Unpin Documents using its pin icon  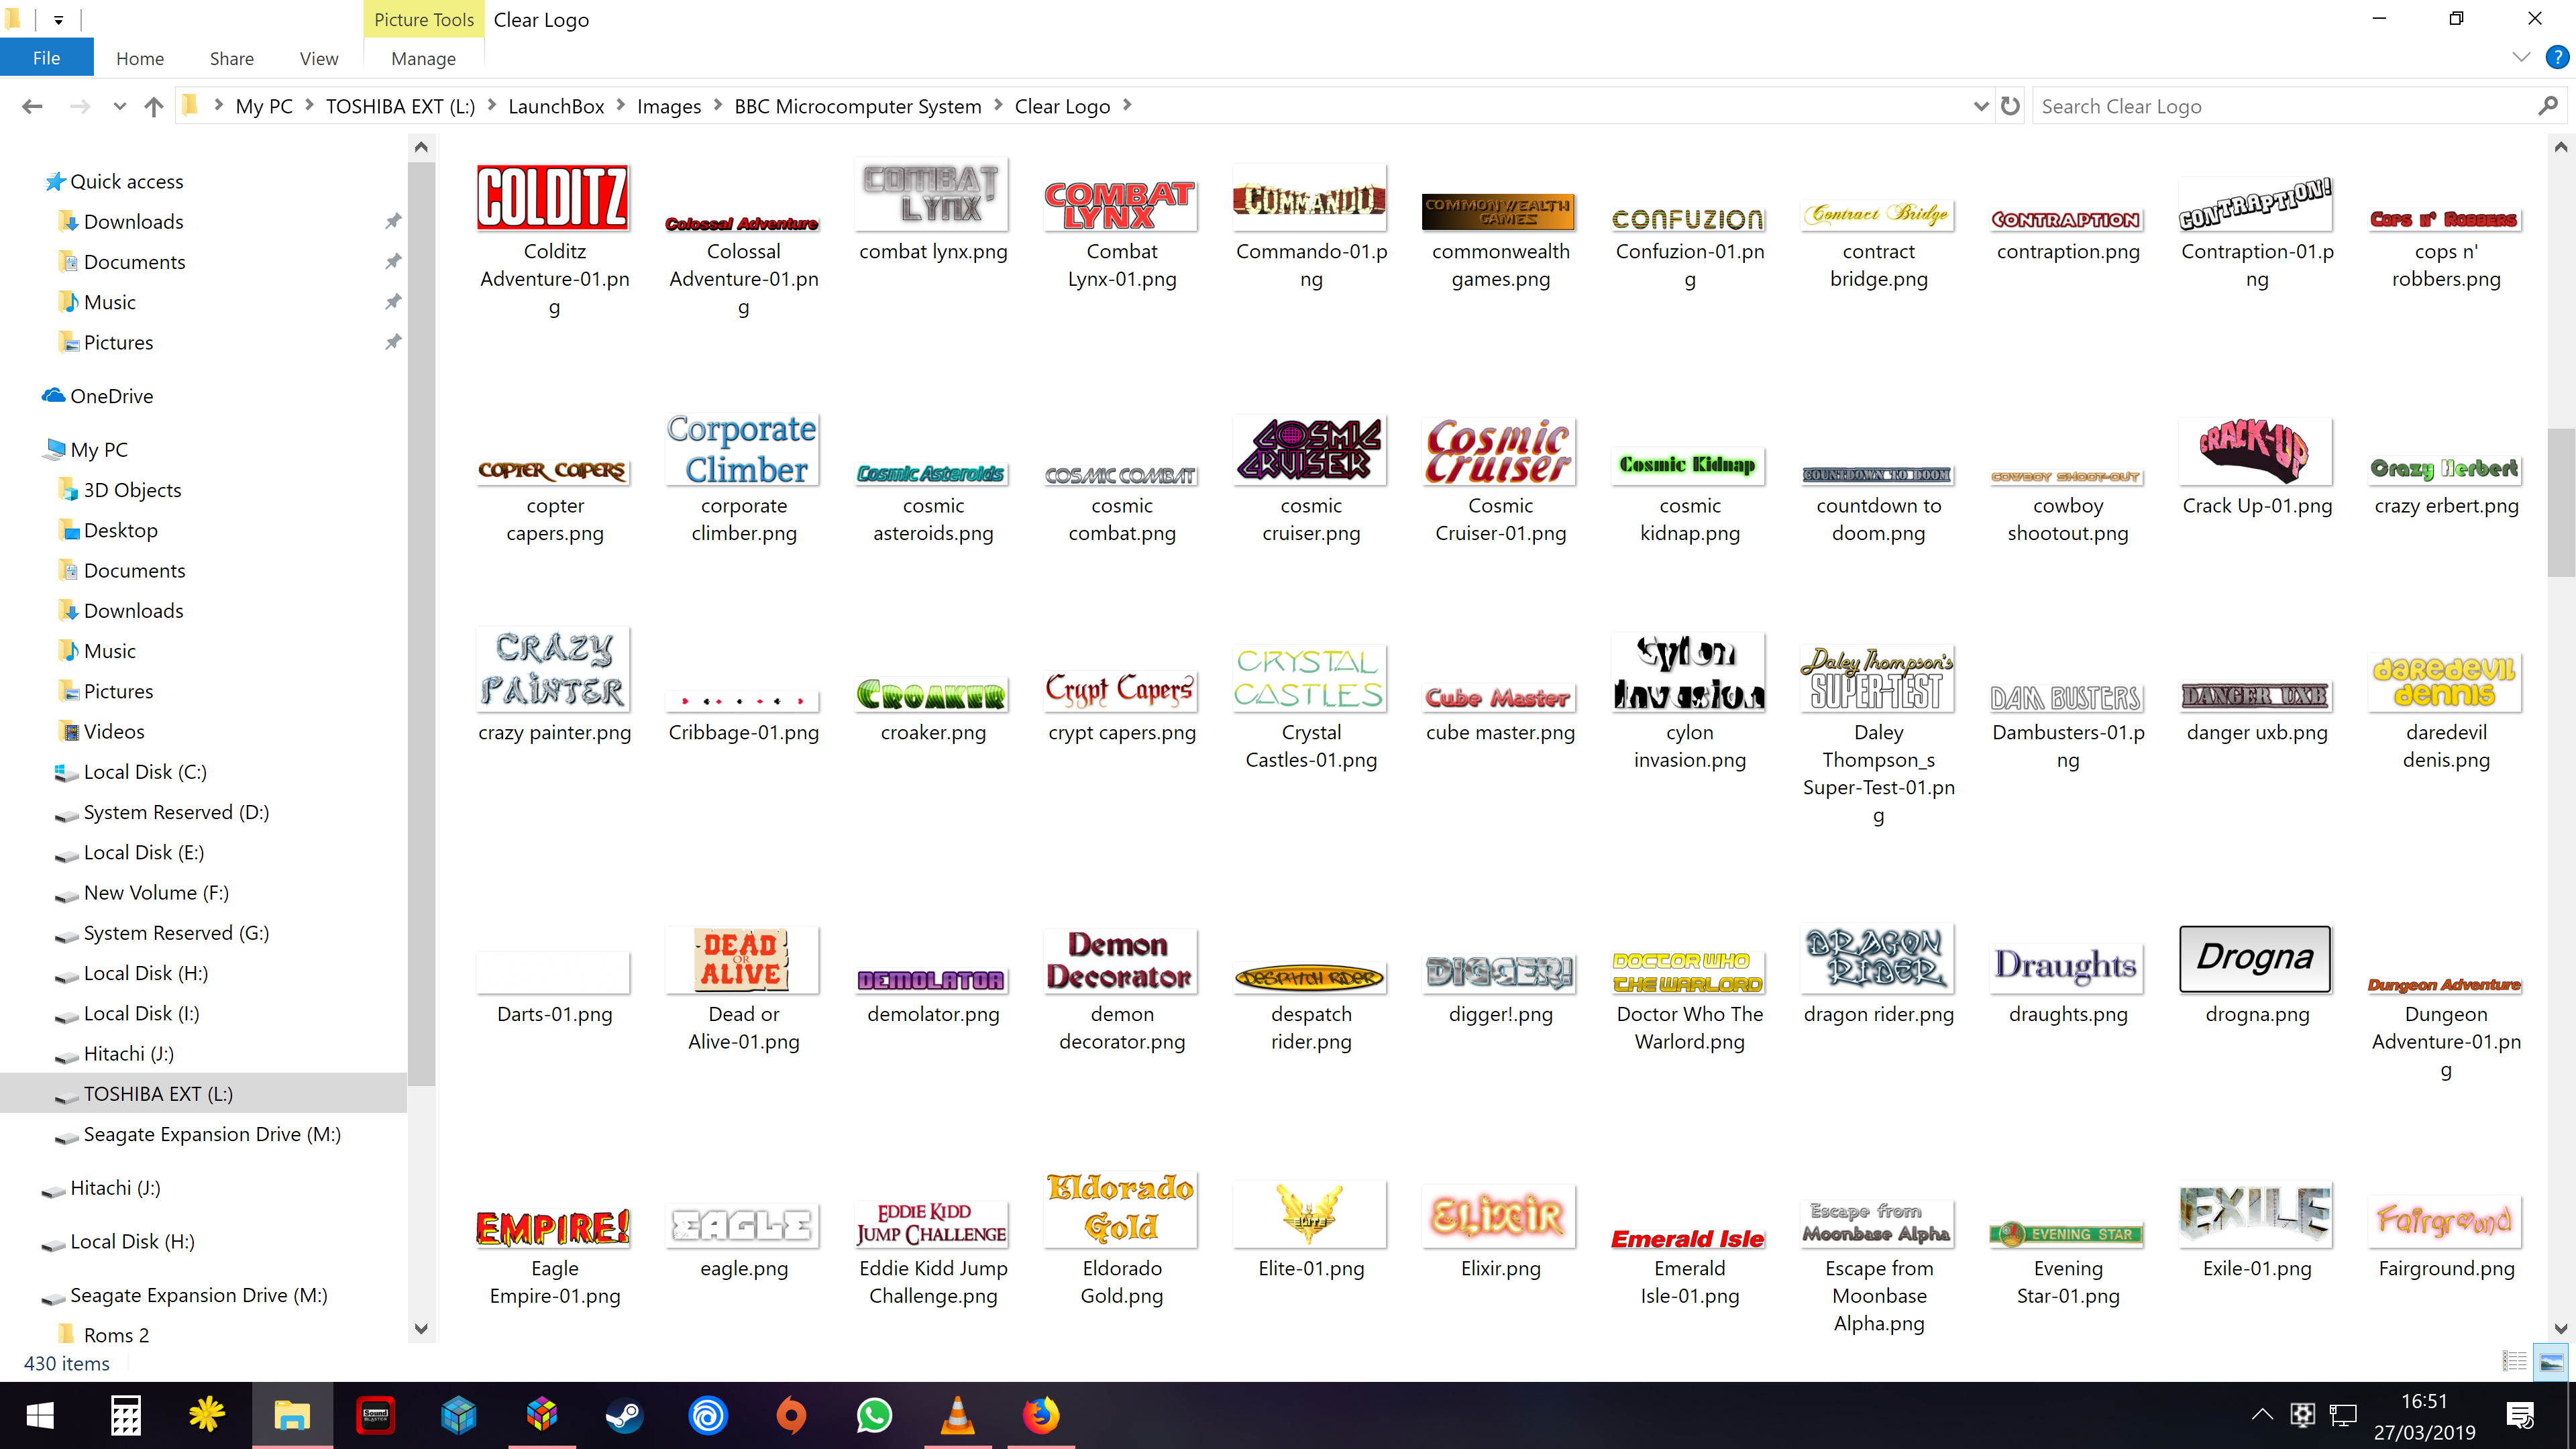click(x=393, y=261)
